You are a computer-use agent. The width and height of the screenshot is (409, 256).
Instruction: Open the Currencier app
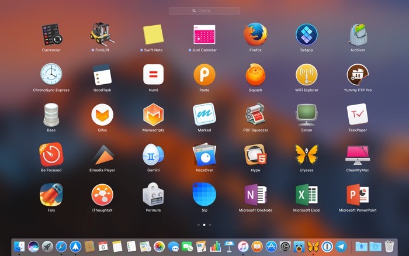[x=51, y=35]
